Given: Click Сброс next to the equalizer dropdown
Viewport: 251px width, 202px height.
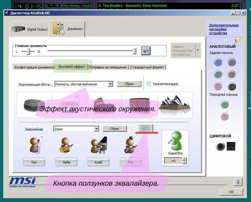Looking at the screenshot, I should [115, 129].
